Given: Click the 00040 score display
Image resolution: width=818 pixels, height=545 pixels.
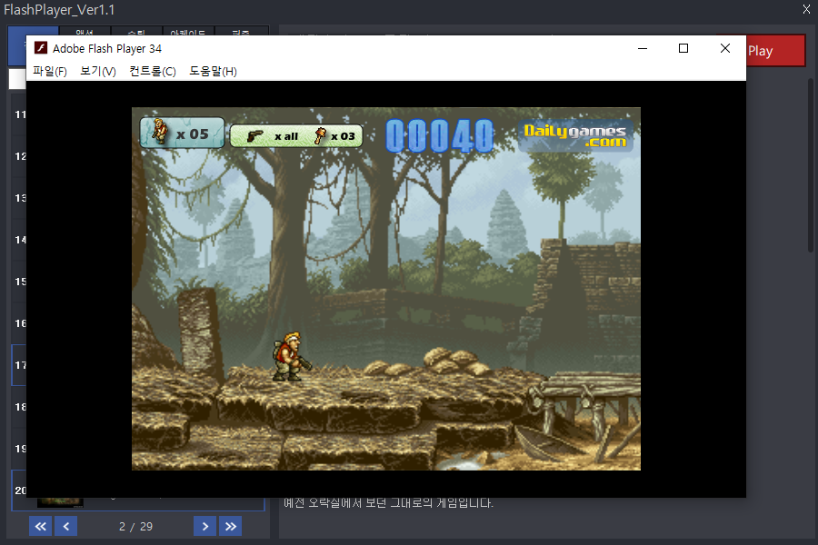Looking at the screenshot, I should tap(439, 136).
